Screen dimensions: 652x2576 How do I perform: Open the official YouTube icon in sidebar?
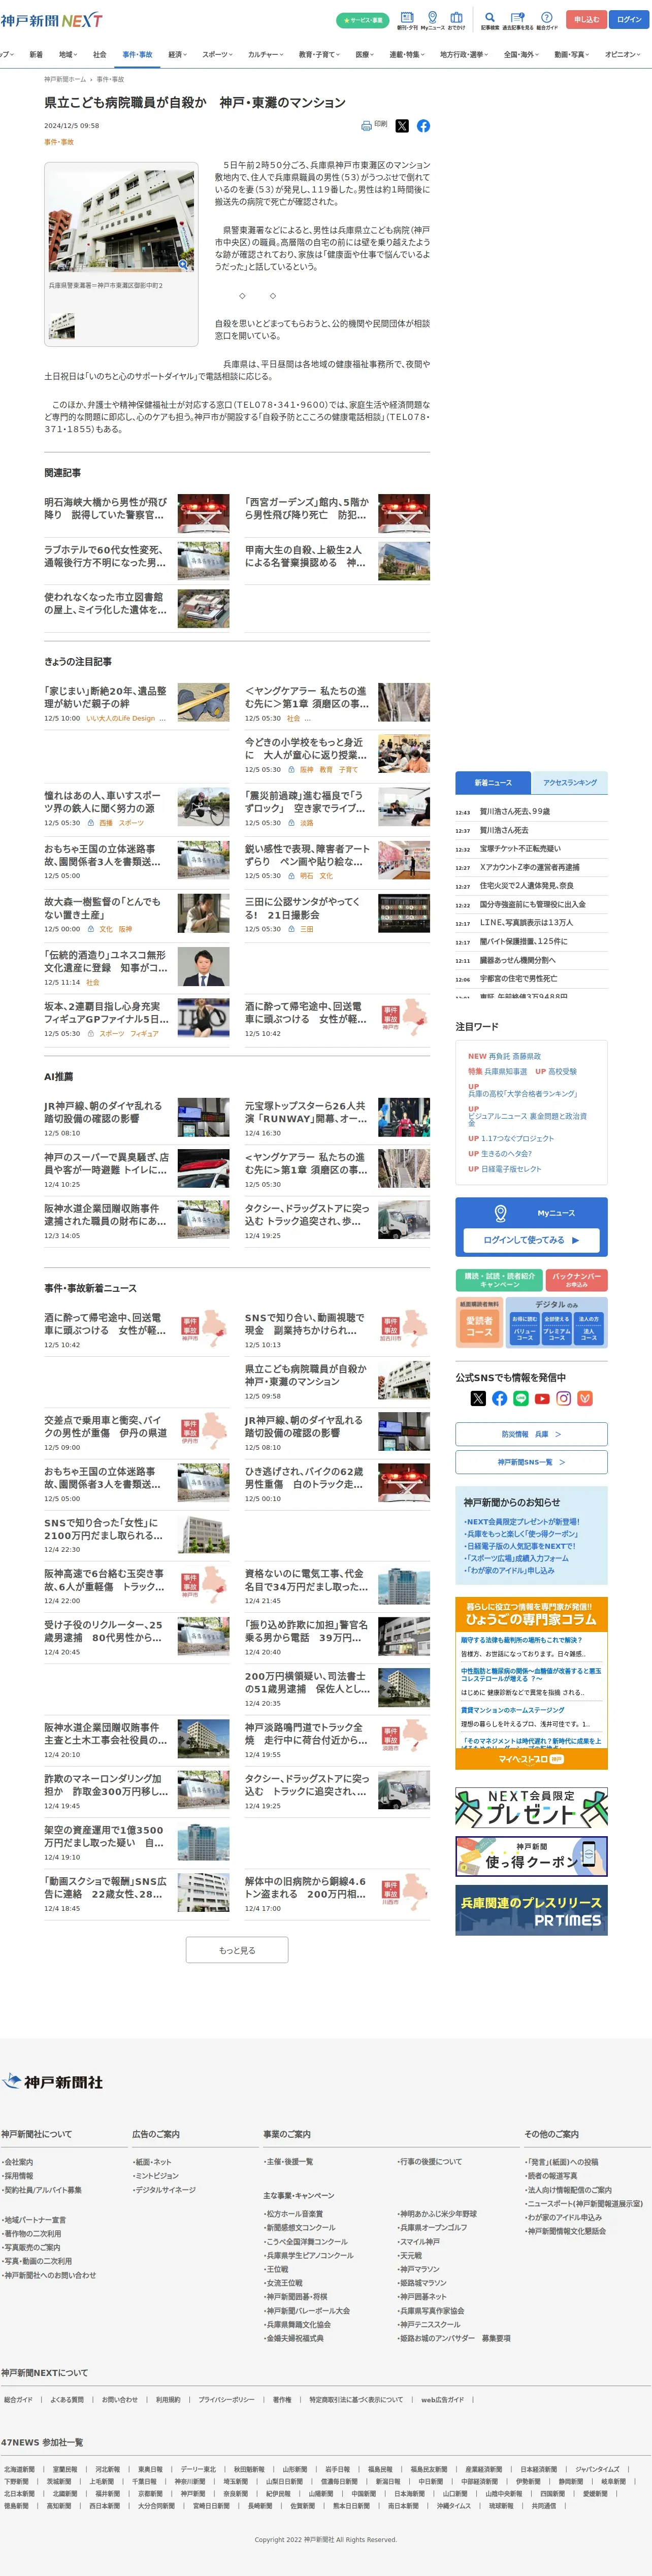pos(542,1398)
